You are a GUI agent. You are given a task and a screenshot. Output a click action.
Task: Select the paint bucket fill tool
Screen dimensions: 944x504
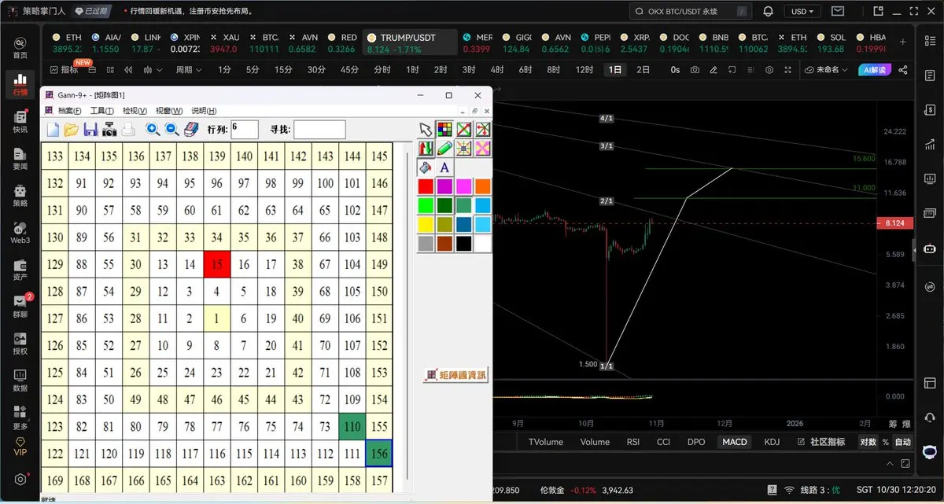pos(426,167)
